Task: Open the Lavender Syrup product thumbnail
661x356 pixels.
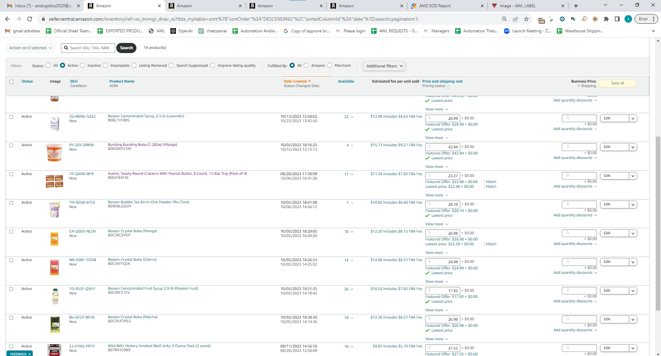Action: tap(54, 123)
